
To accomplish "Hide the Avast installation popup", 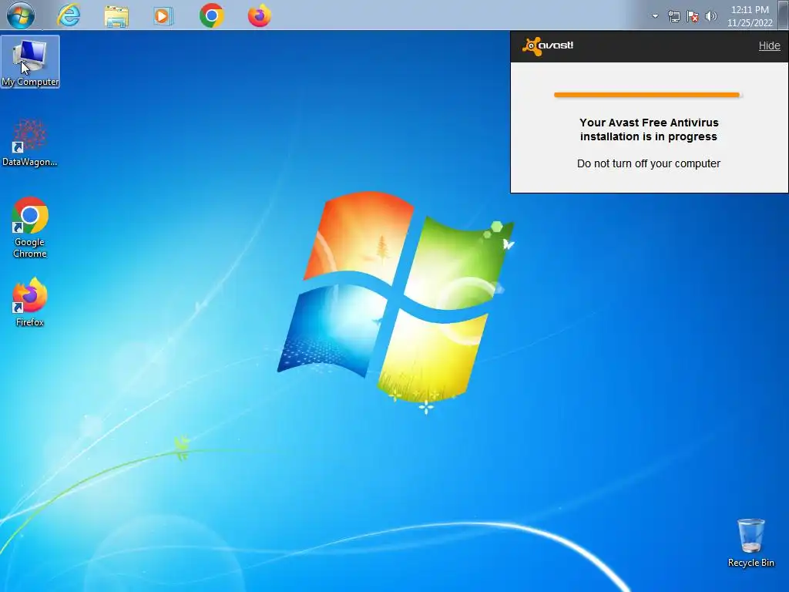I will [x=770, y=45].
